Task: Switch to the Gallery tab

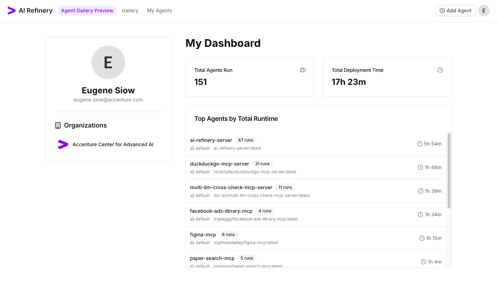Action: (130, 11)
